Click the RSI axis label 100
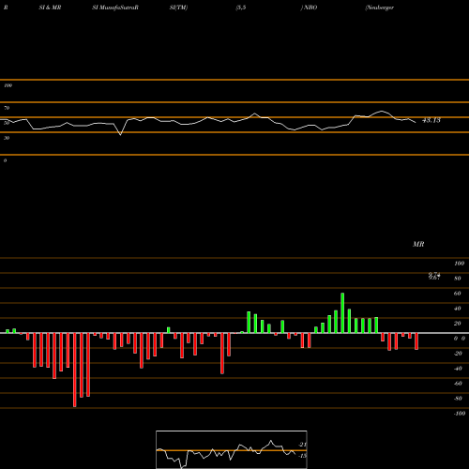Image resolution: width=469 pixels, height=469 pixels. [8, 85]
